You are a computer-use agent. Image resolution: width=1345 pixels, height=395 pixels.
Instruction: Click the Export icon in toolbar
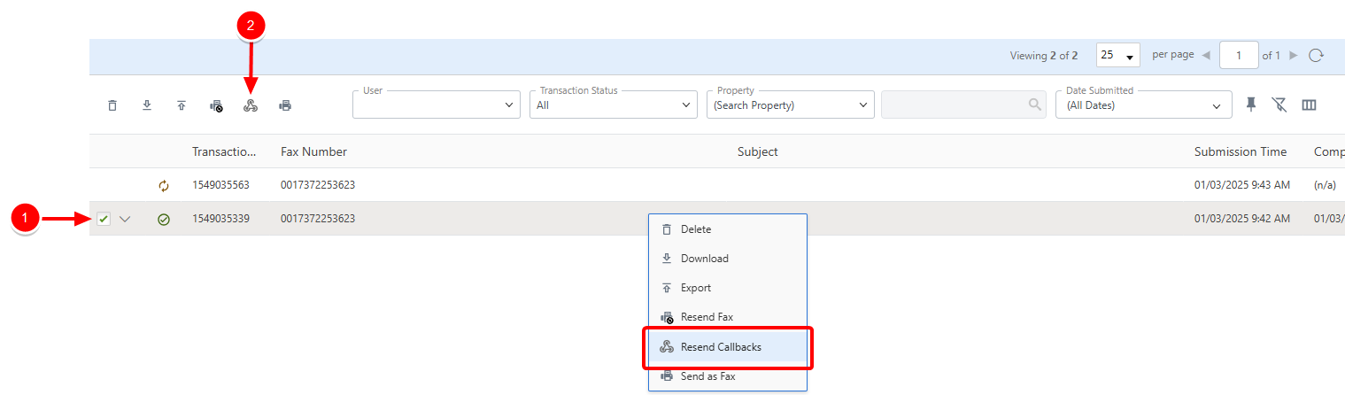pos(182,105)
